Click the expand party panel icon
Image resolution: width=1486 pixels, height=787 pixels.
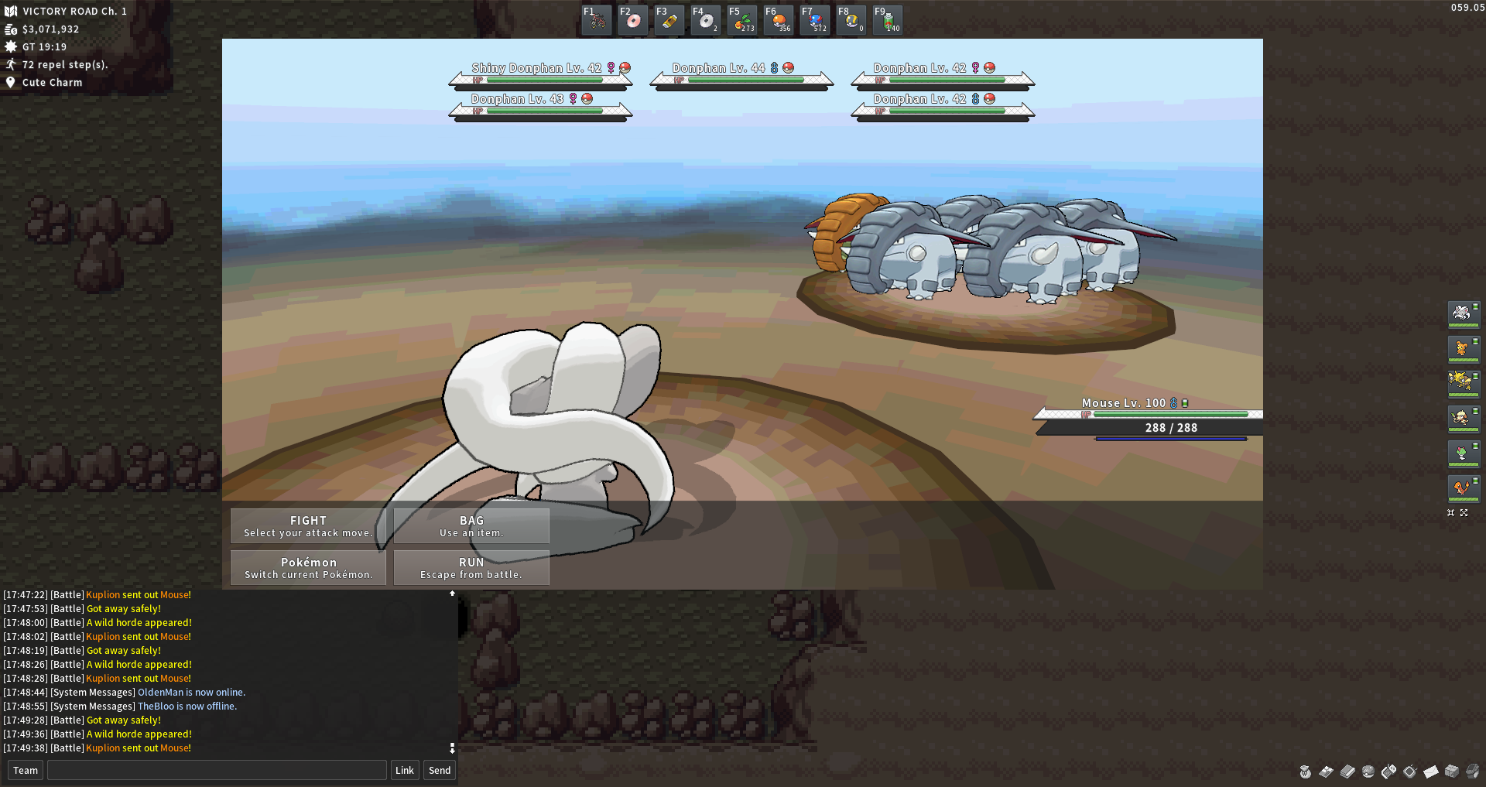click(x=1464, y=513)
